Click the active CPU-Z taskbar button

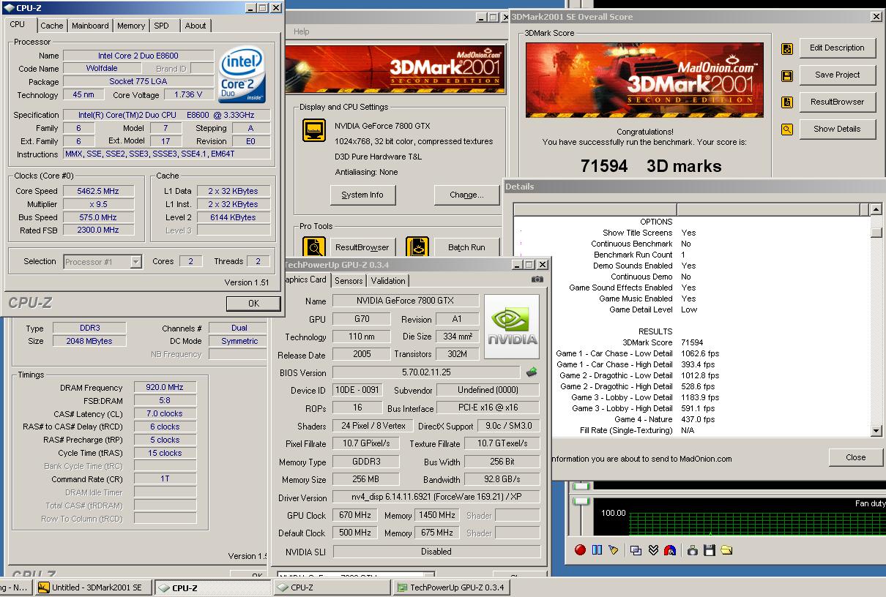coord(214,587)
